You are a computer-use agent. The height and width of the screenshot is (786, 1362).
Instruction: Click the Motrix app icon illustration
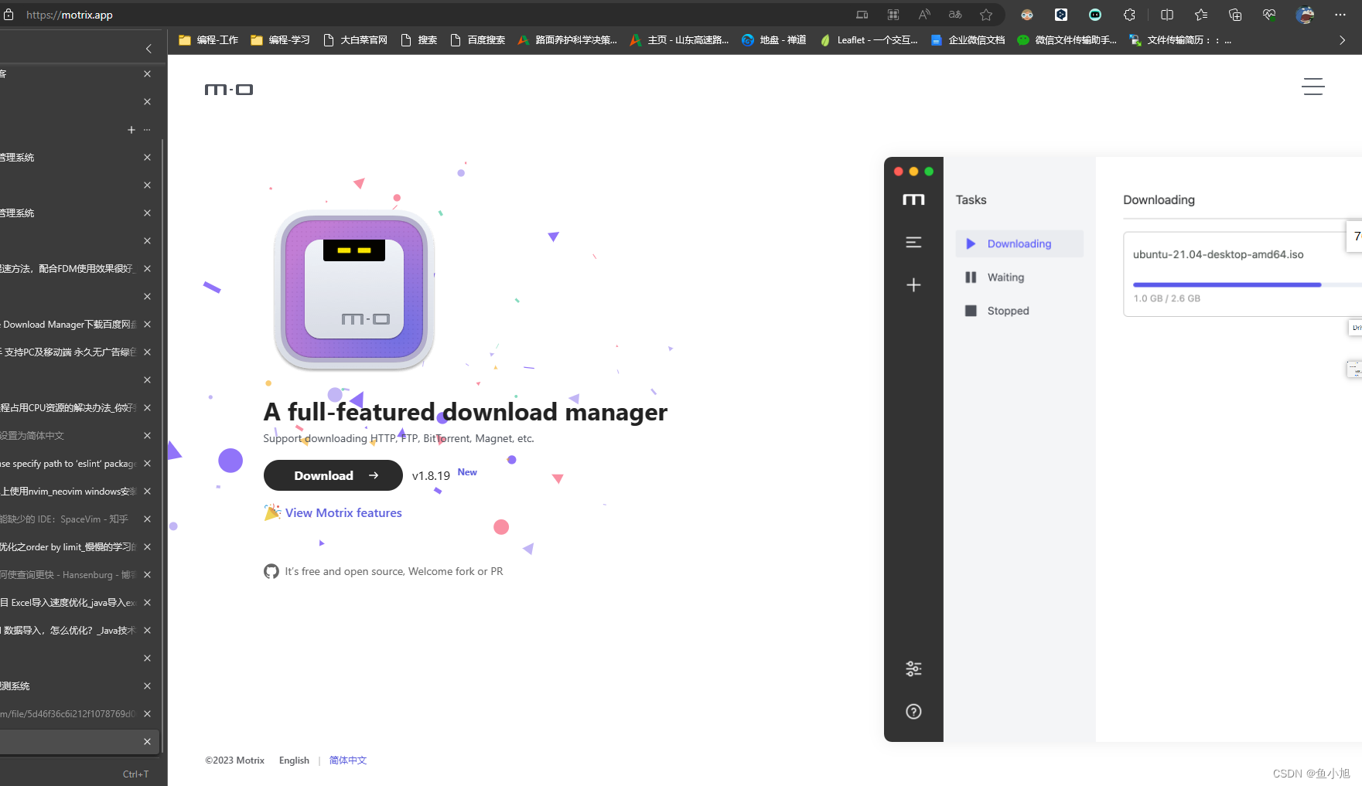pyautogui.click(x=354, y=290)
